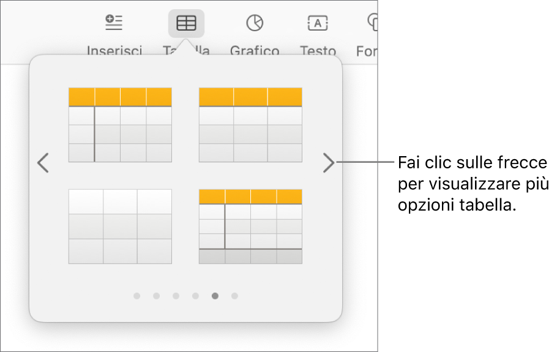Viewport: 557px width, 352px height.
Task: Select table style with header row and column
Action: click(120, 125)
